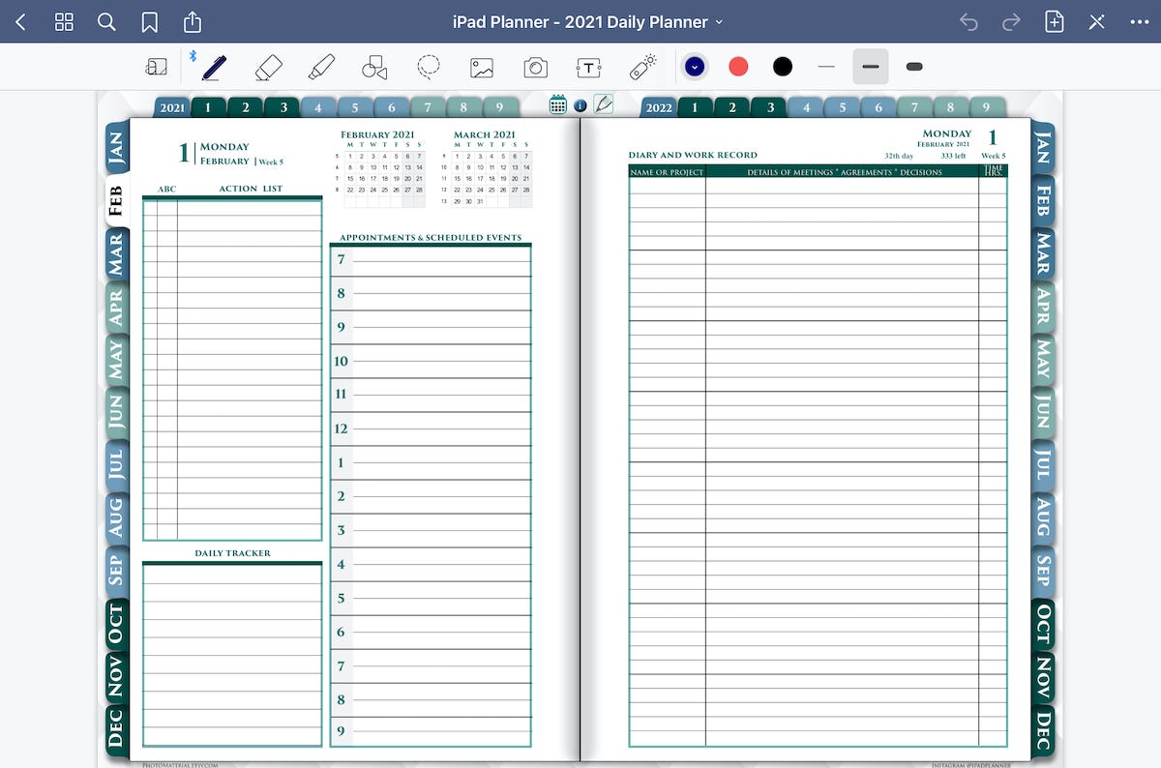This screenshot has height=768, width=1161.
Task: Open the navy color swatch options
Action: [x=694, y=67]
